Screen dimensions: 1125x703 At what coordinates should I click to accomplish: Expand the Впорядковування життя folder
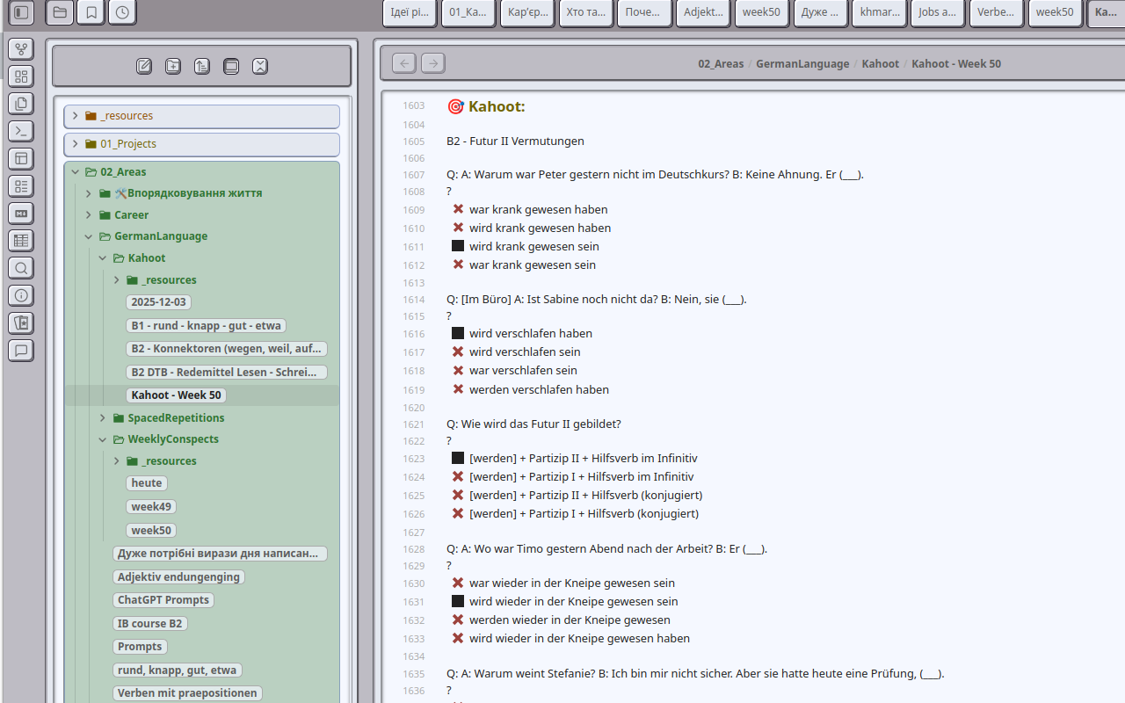(89, 193)
